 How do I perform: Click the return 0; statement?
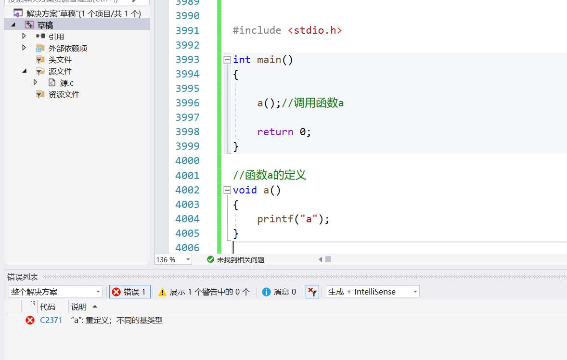tap(284, 132)
